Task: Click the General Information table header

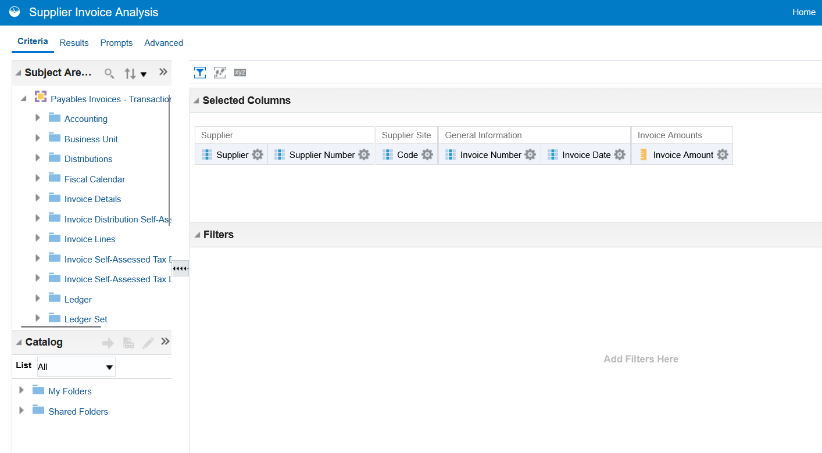Action: pyautogui.click(x=534, y=135)
